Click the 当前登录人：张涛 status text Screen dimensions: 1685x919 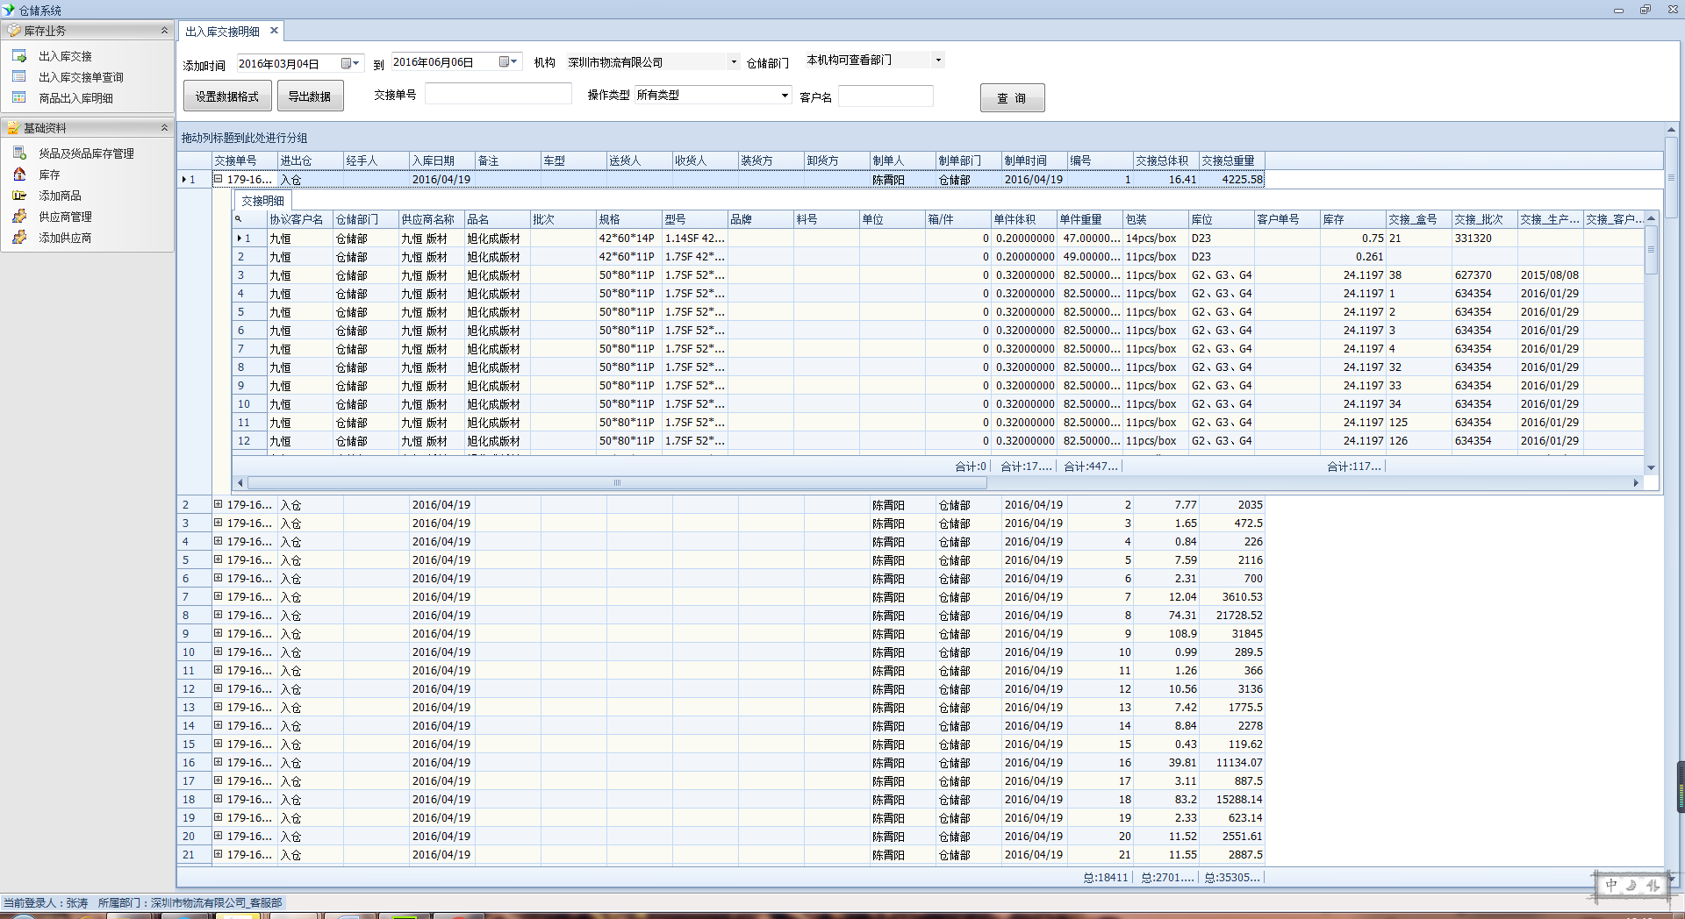pyautogui.click(x=46, y=902)
